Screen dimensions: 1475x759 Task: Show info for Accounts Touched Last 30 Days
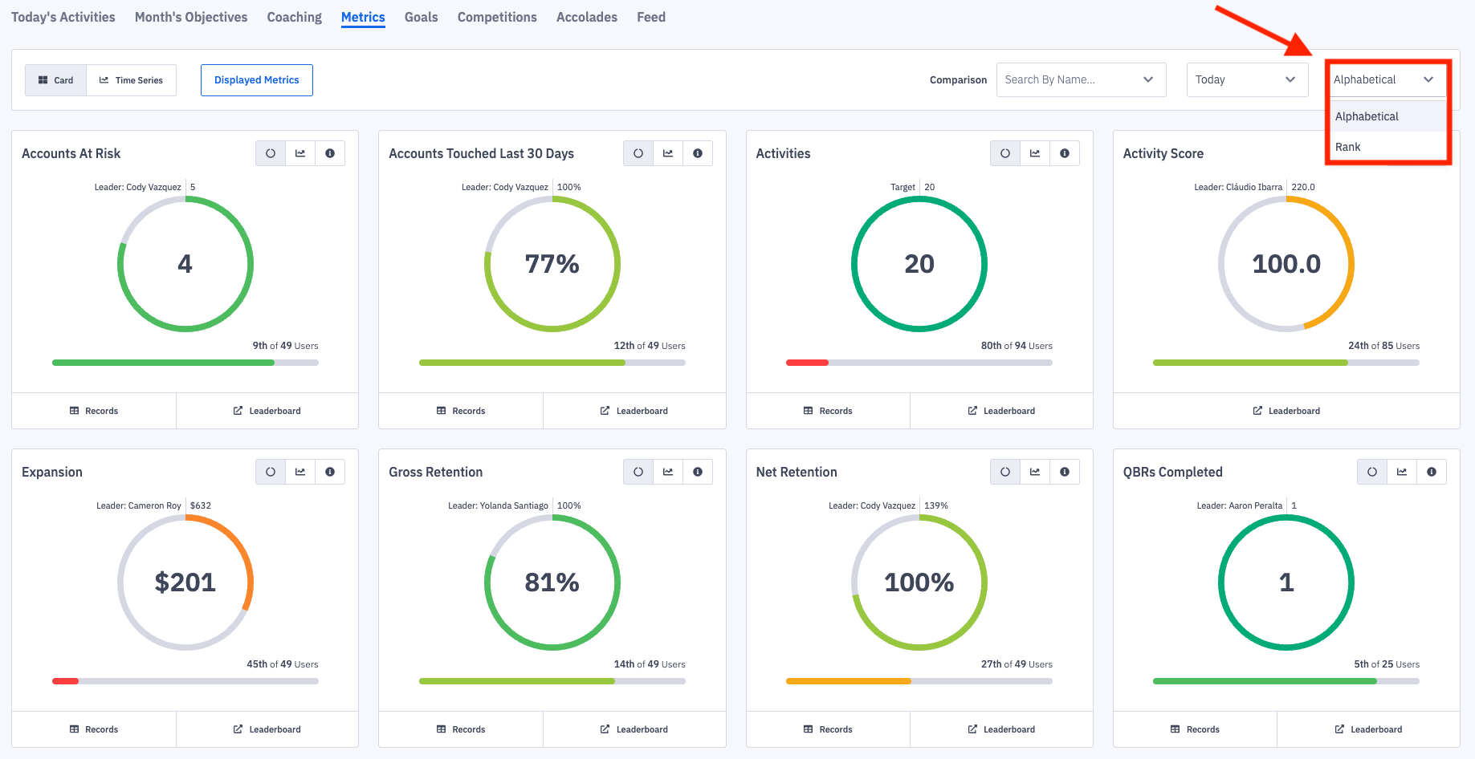tap(698, 153)
